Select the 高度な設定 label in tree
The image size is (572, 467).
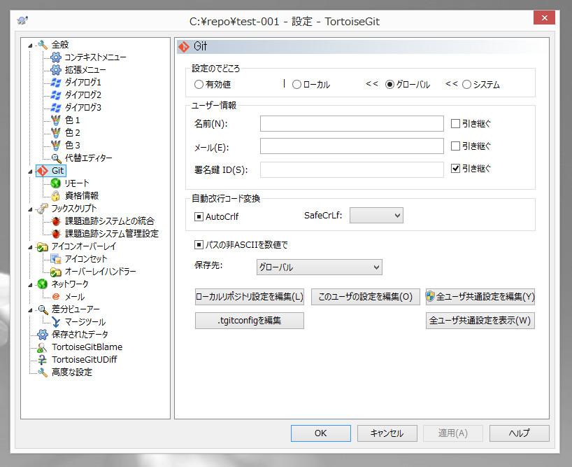point(72,372)
